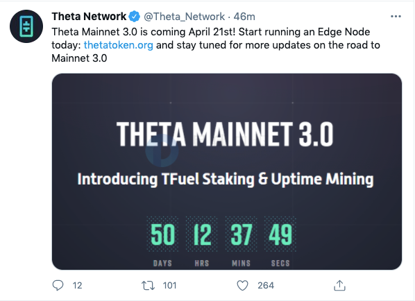Click the 12 hours countdown number
This screenshot has height=301, width=415.
point(202,234)
